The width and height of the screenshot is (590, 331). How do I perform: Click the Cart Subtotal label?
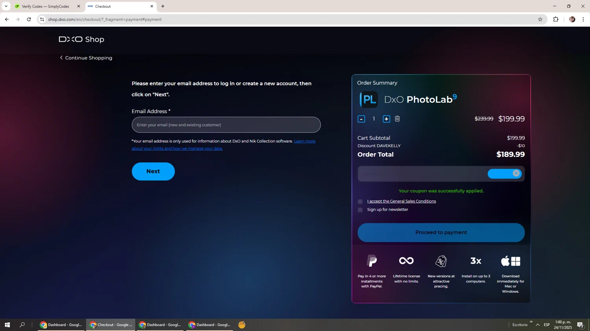[x=374, y=138]
